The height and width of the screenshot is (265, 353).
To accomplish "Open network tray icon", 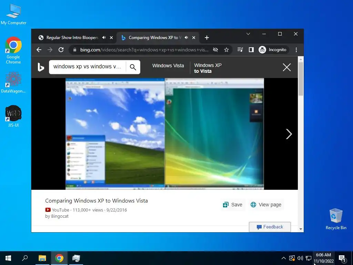I will coord(309,258).
